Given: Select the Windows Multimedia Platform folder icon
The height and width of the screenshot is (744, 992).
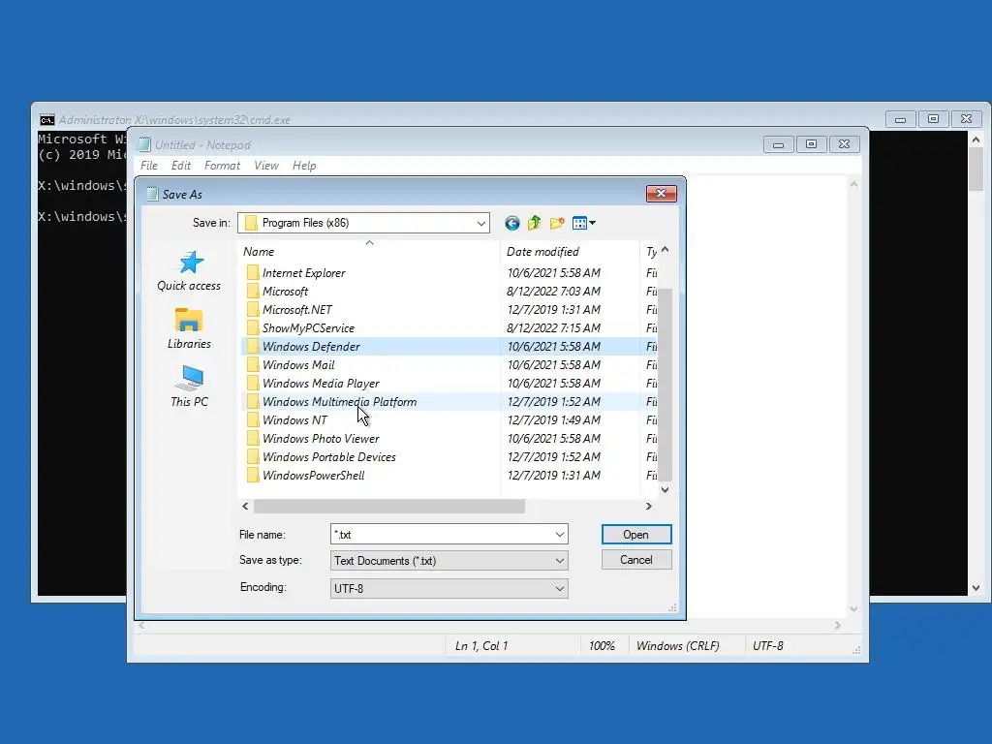Looking at the screenshot, I should point(253,401).
